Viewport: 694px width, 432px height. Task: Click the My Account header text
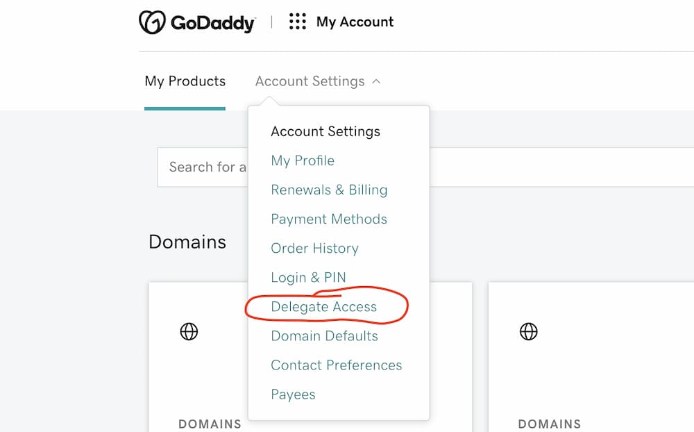pos(355,22)
